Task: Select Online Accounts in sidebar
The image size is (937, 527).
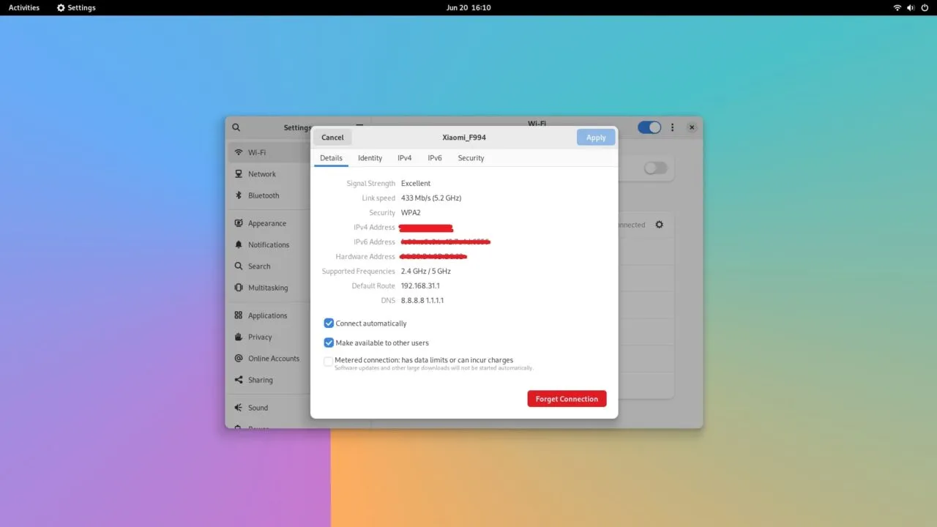Action: [x=273, y=359]
